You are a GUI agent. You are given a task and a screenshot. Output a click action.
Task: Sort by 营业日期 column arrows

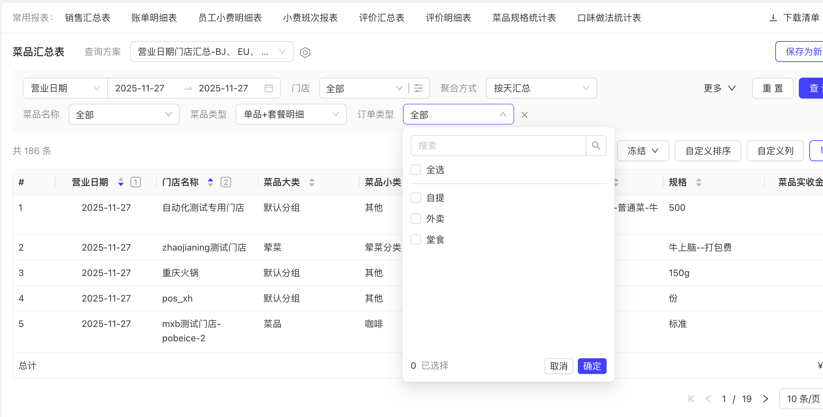coord(121,182)
